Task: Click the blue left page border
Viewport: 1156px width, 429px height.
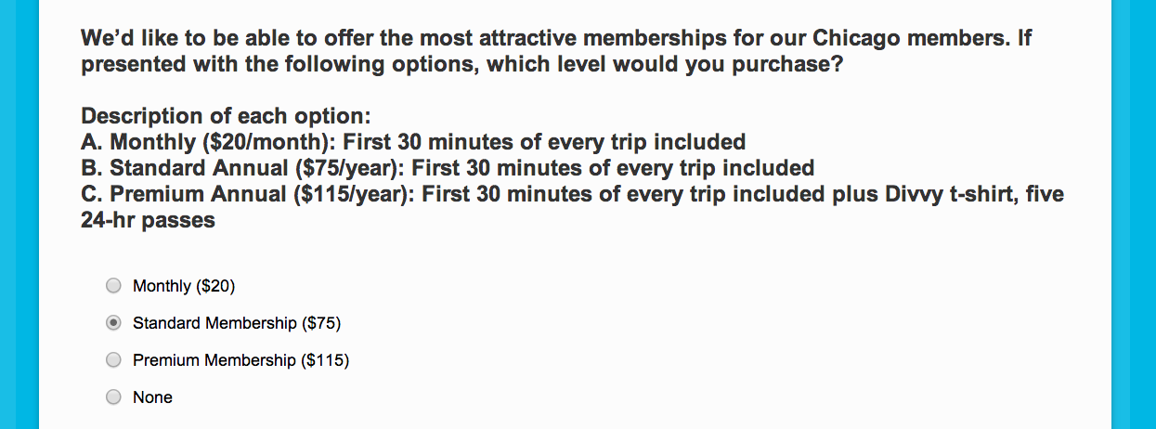Action: coord(19,214)
